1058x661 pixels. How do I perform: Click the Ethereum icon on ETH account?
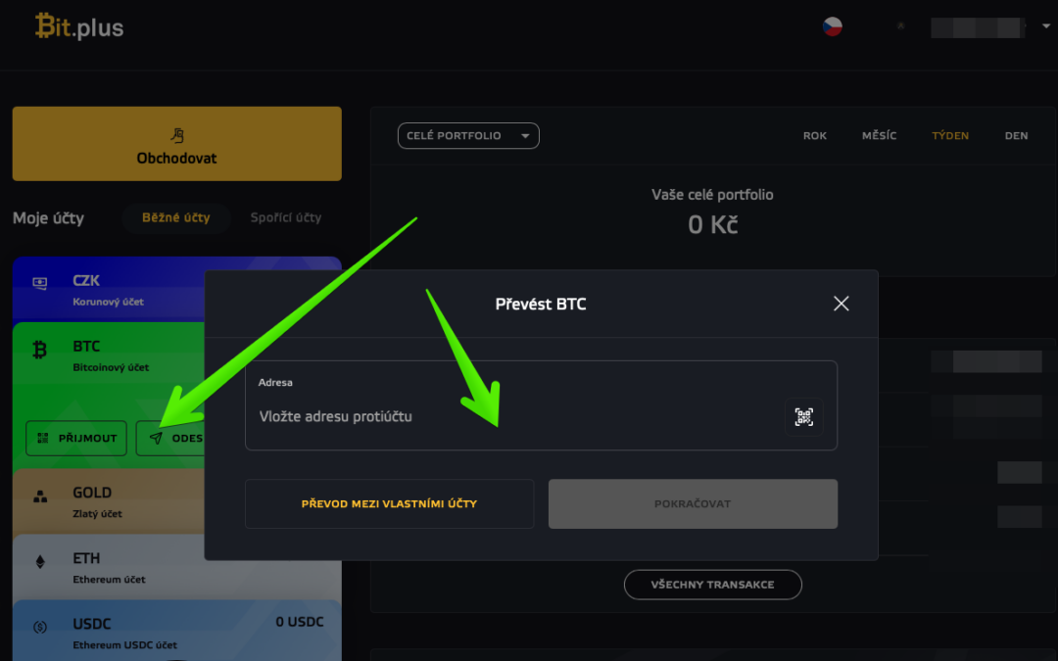(x=40, y=562)
